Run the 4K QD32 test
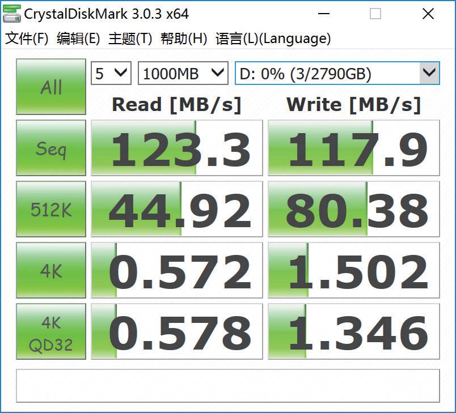 click(50, 331)
